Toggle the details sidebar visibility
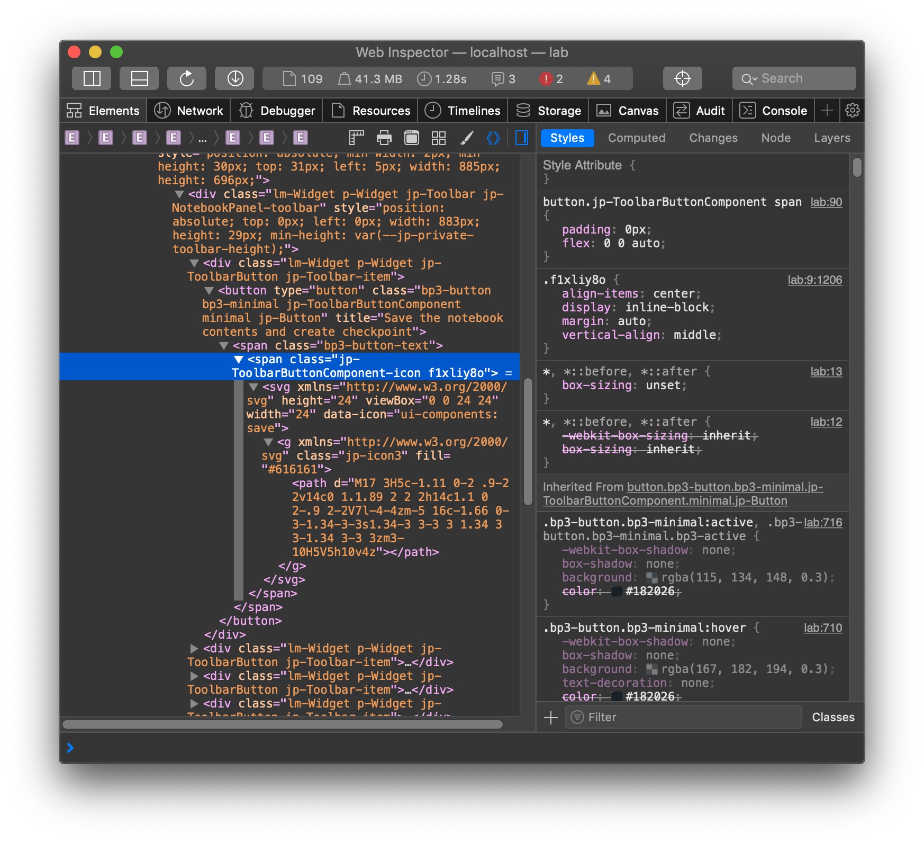This screenshot has width=924, height=842. [522, 138]
